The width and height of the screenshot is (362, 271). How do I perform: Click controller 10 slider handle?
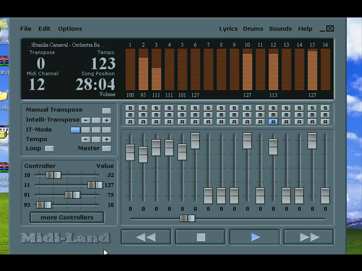(x=54, y=175)
